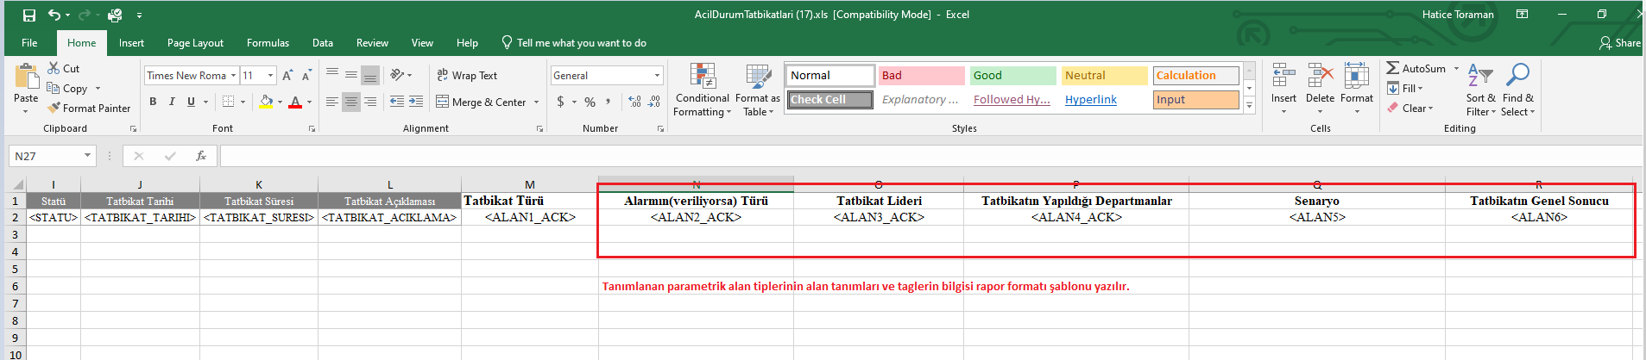The width and height of the screenshot is (1646, 360).
Task: Click the Find & Select magnifier icon
Action: [1517, 76]
